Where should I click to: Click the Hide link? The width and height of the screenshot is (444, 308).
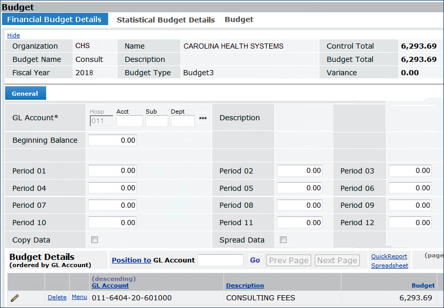coord(13,35)
